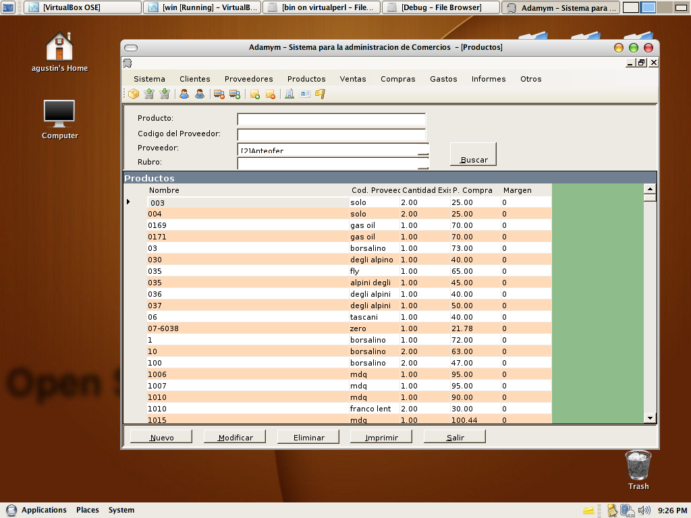Click the Buscar button
The height and width of the screenshot is (518, 691).
click(x=473, y=154)
